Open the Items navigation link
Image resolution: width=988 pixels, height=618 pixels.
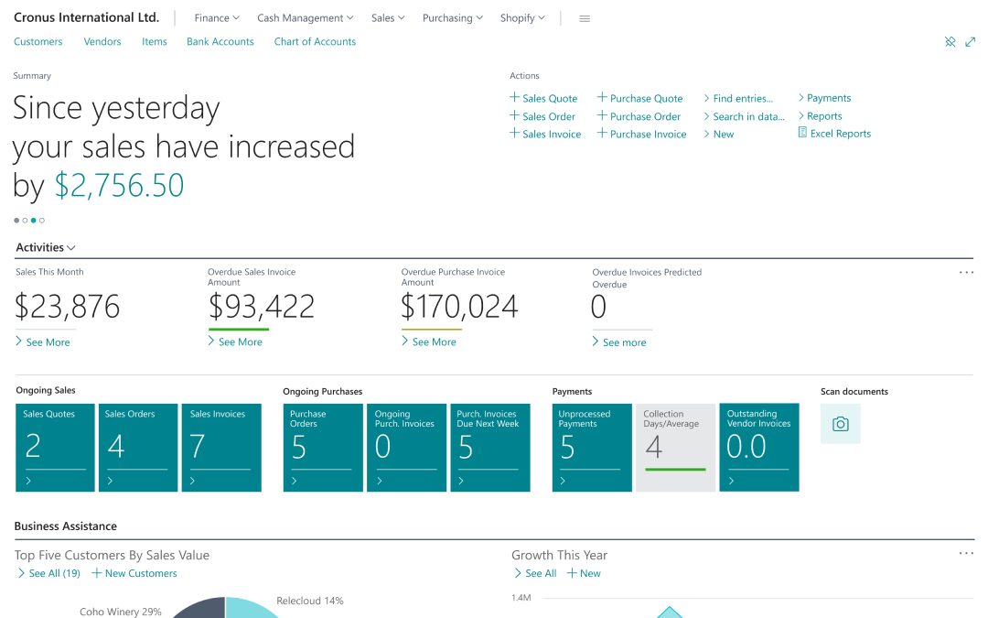[x=155, y=41]
